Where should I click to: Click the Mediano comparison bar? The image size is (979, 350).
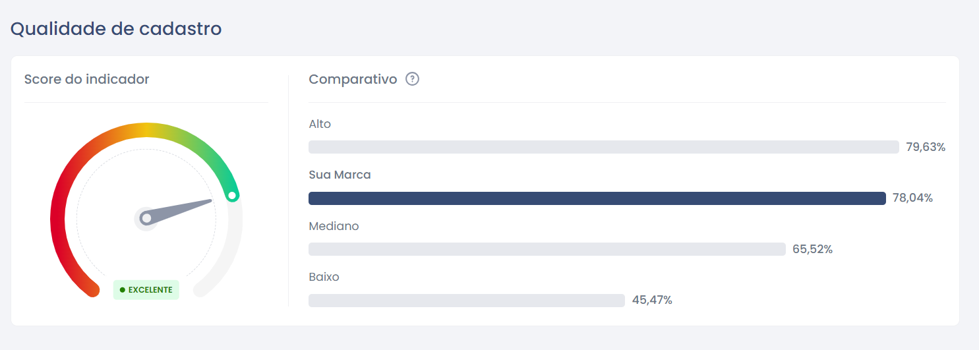(x=547, y=249)
